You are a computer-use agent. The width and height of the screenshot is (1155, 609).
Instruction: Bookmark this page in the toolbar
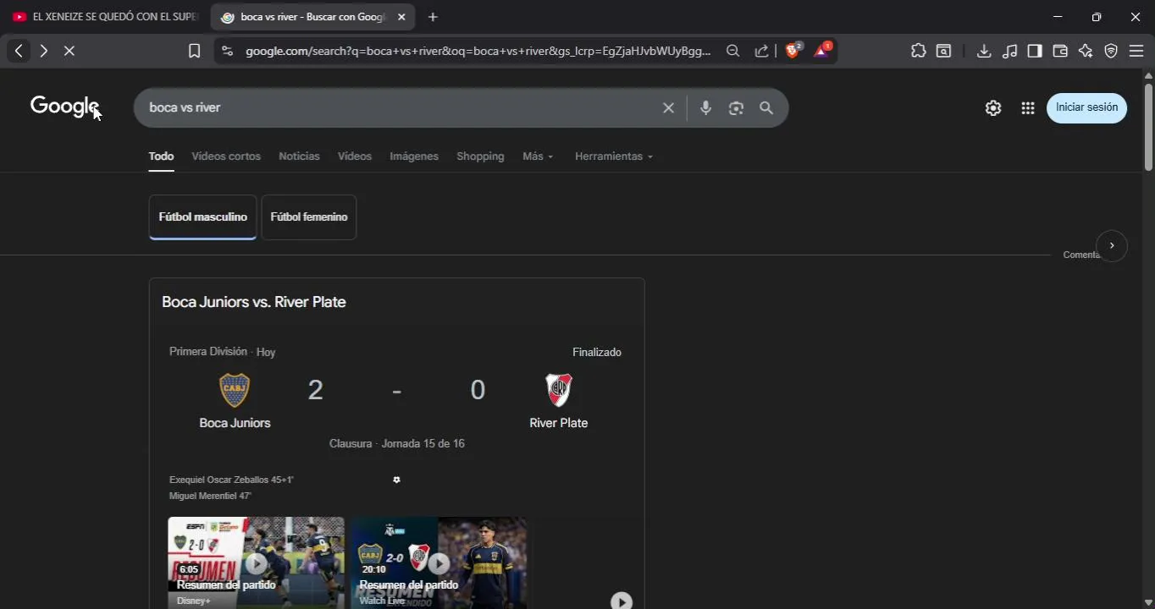pos(194,51)
